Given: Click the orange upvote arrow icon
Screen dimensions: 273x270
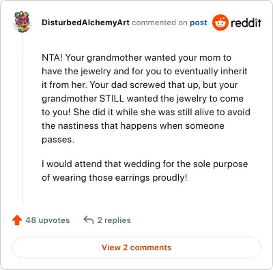Looking at the screenshot, I should pos(17,220).
